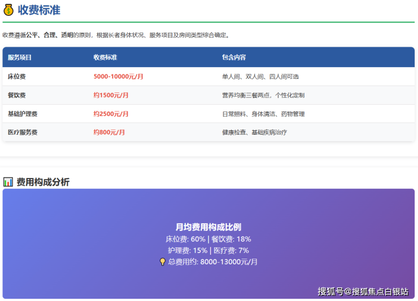Click the red 5000-10000元/月 price
Viewport: 418px width, 301px height.
click(118, 77)
